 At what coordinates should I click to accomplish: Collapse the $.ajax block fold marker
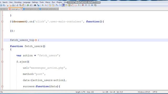pyautogui.click(x=2, y=62)
